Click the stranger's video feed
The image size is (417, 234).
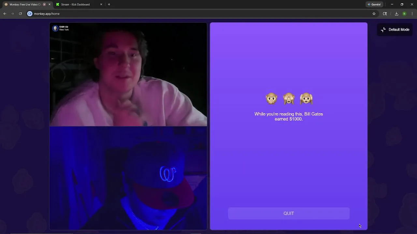pyautogui.click(x=128, y=74)
